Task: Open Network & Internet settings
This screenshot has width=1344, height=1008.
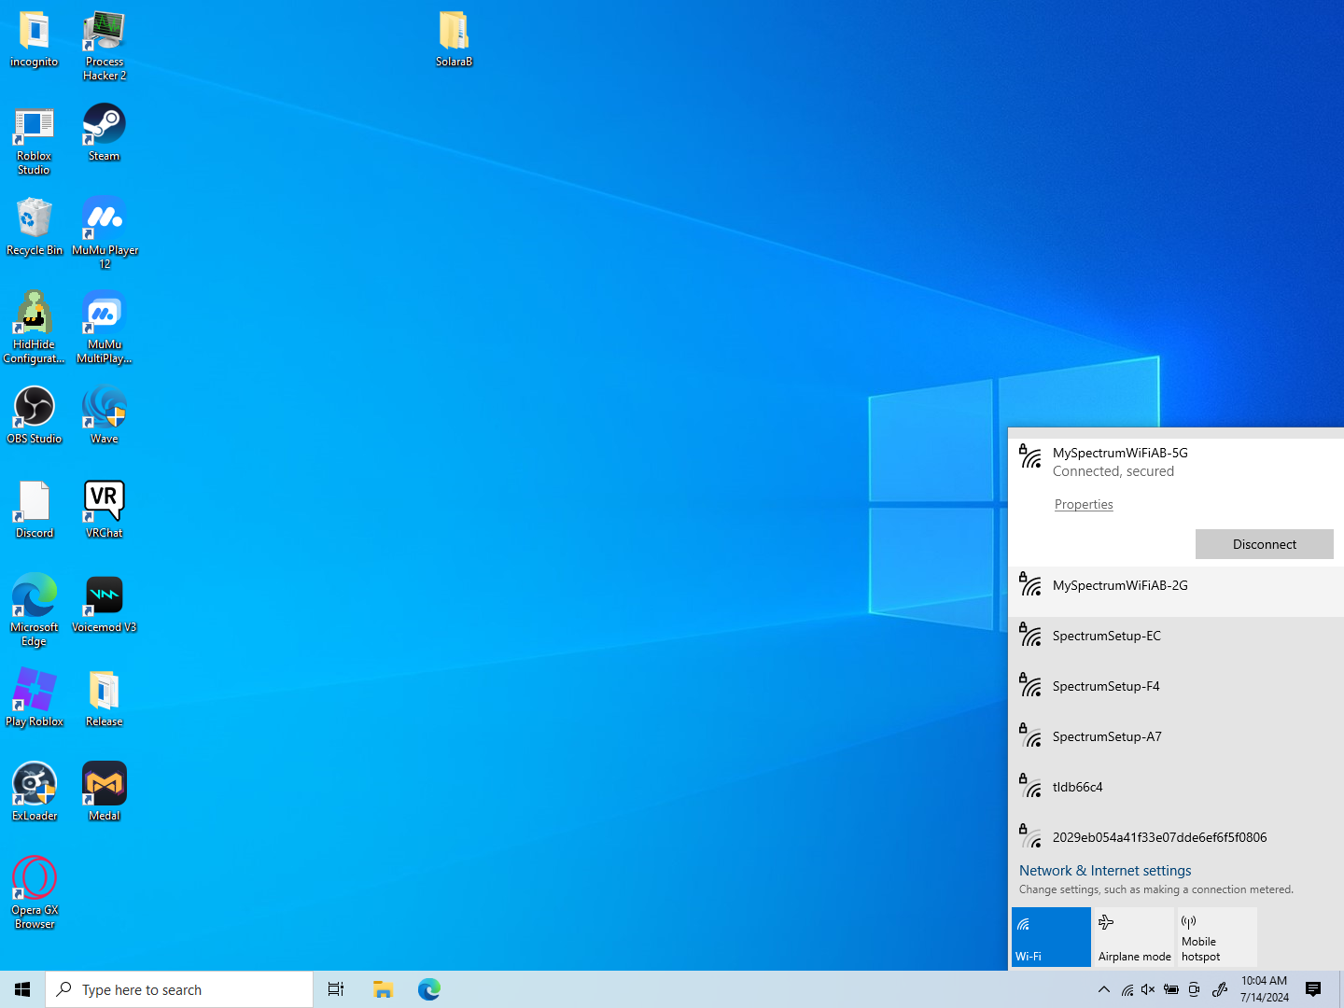Action: coord(1105,870)
